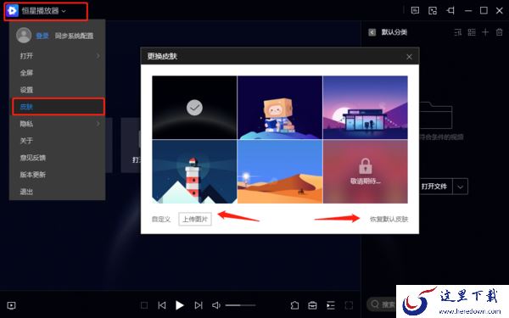This screenshot has width=509, height=318.
Task: Expand the 打开 submenu arrow
Action: point(98,56)
